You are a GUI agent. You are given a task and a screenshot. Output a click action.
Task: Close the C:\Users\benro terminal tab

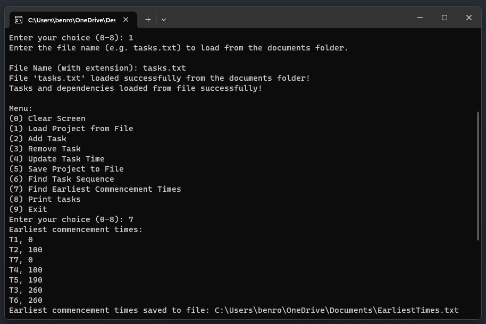coord(126,20)
